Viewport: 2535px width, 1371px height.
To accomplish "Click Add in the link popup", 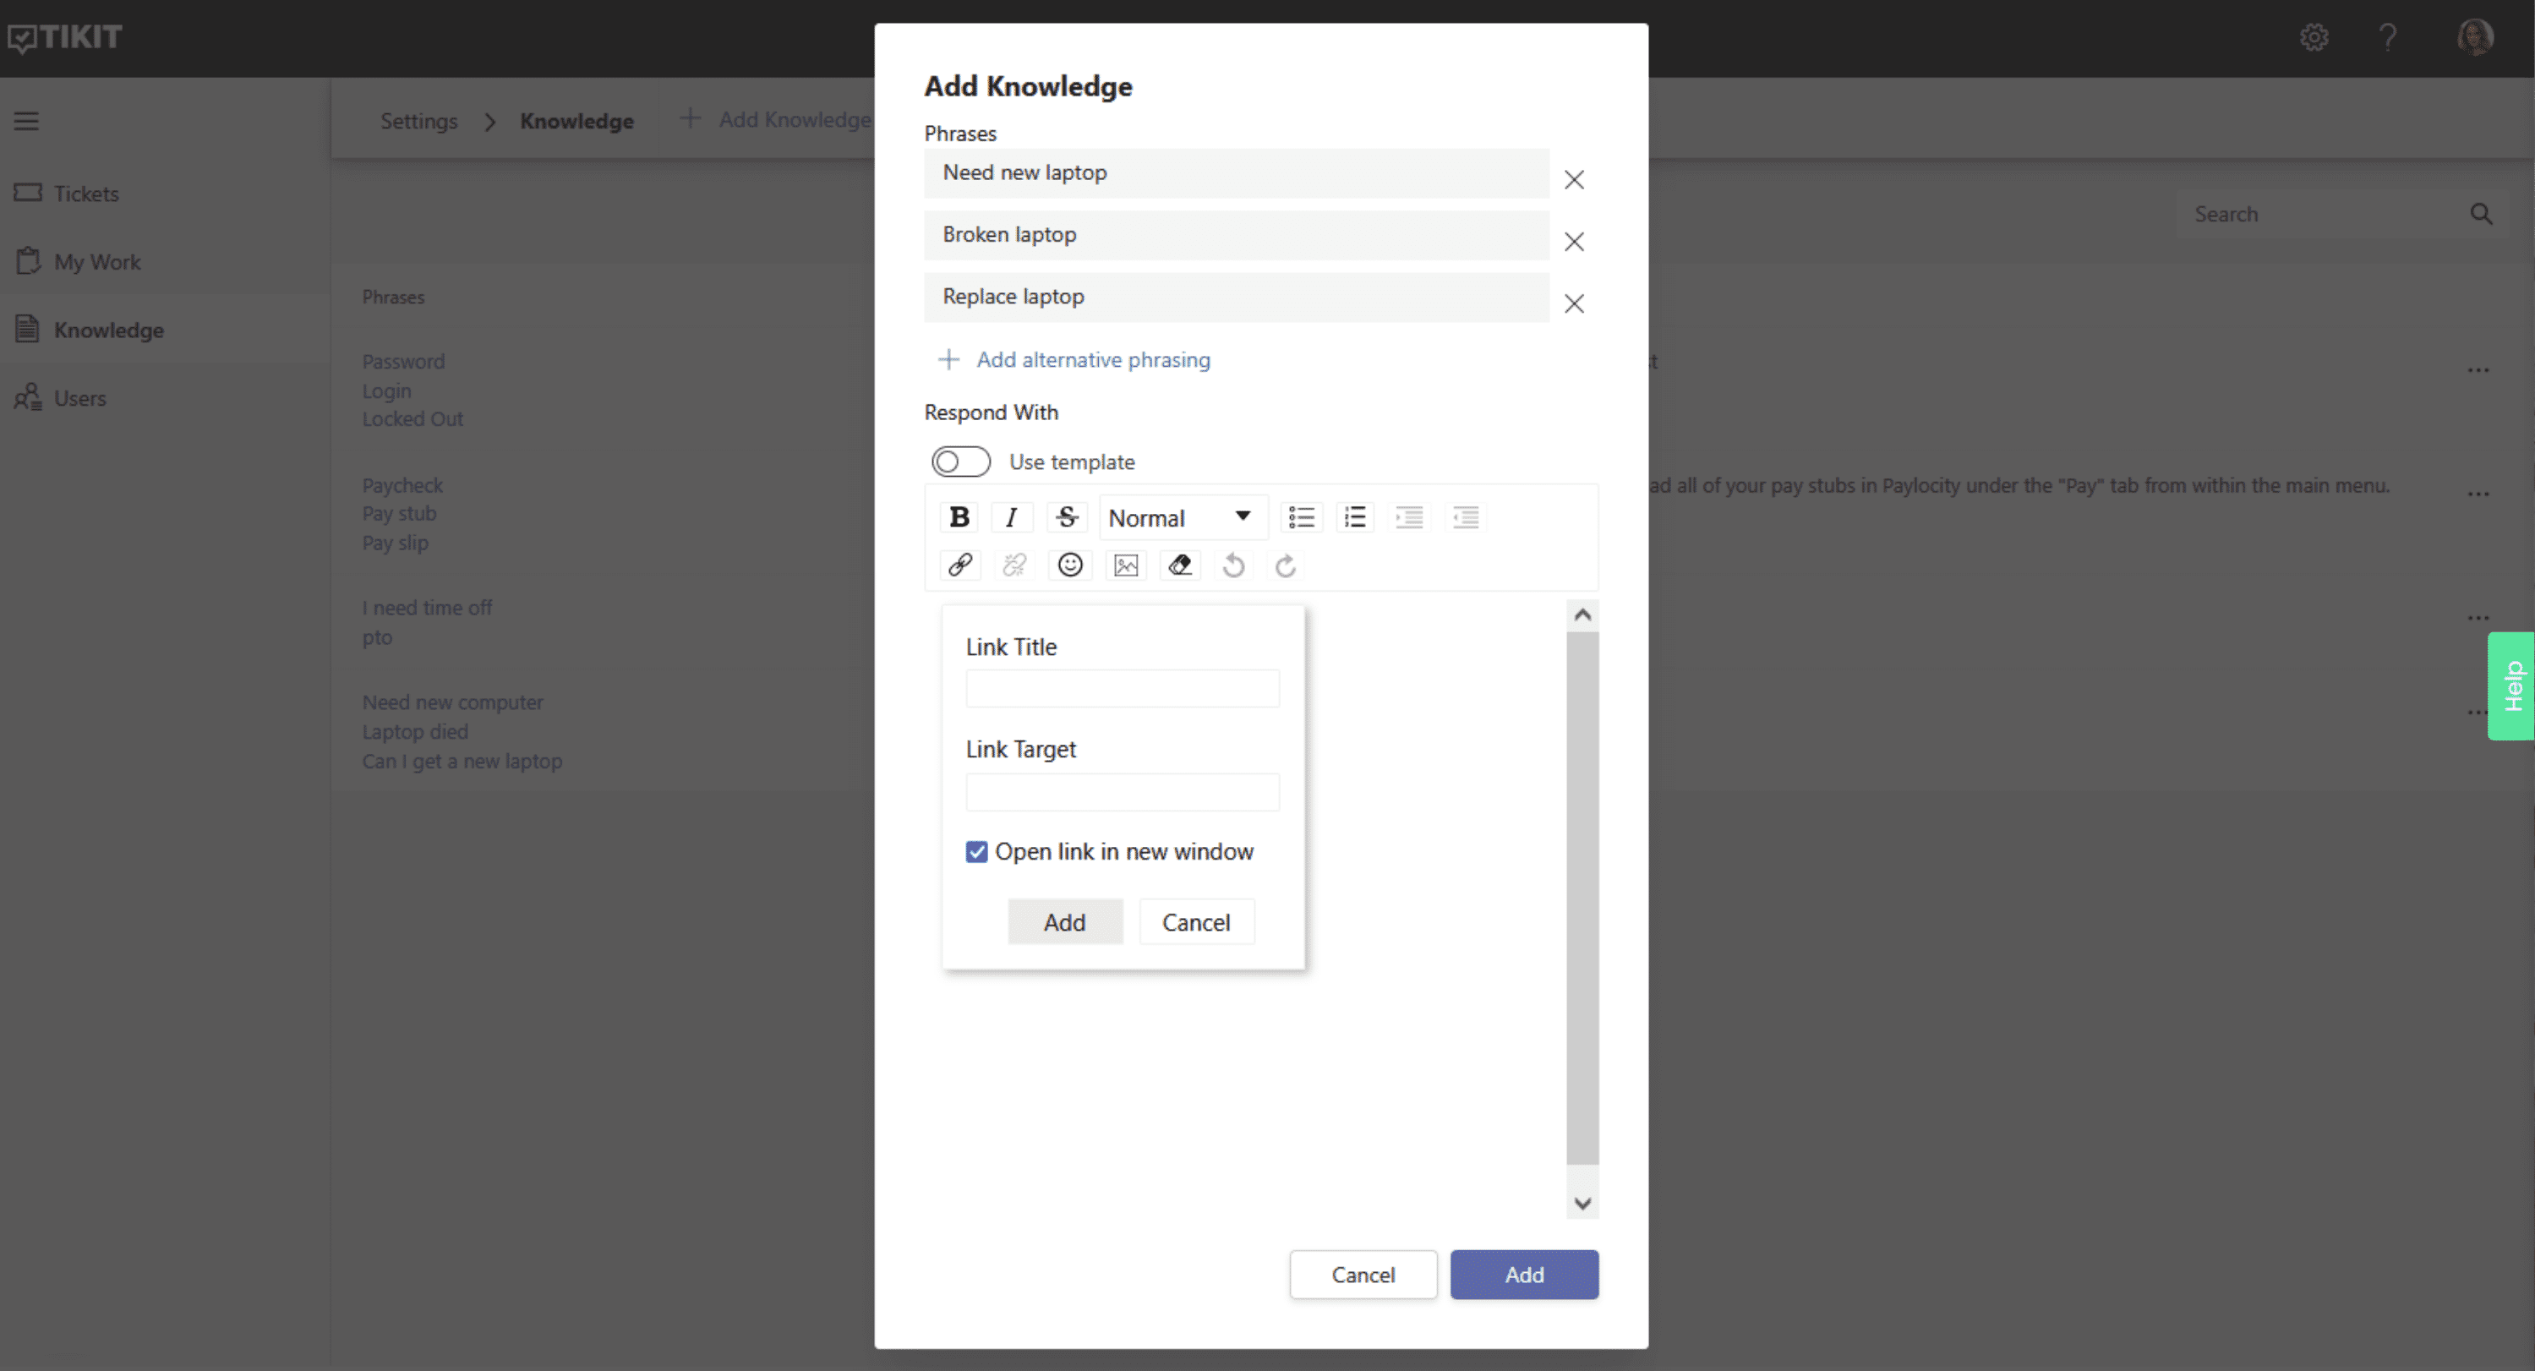I will (1065, 922).
